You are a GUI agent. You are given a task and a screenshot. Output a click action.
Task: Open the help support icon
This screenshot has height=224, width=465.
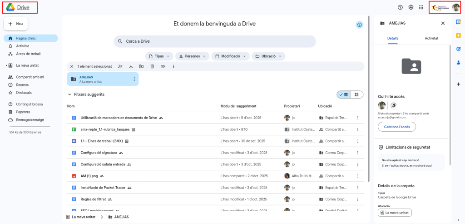tap(400, 7)
